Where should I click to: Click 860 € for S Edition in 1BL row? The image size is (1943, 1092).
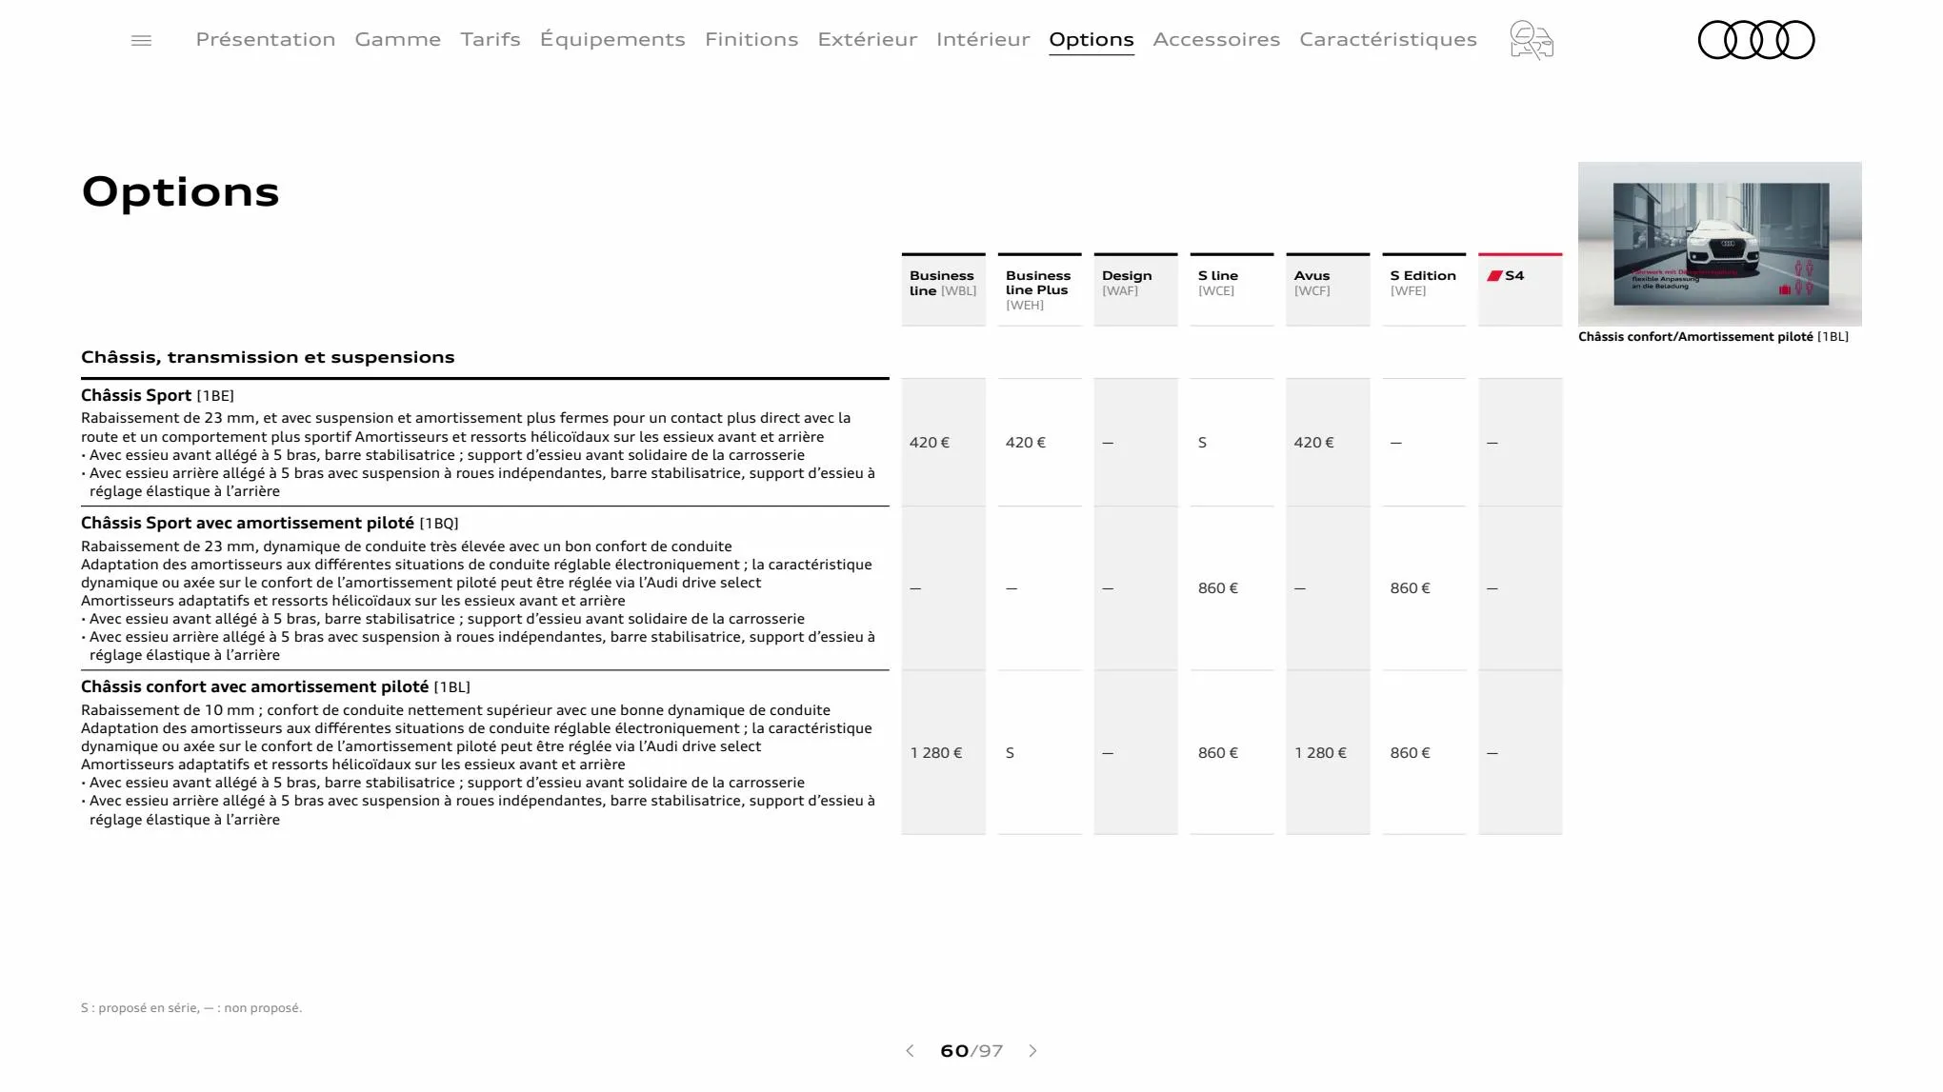(x=1410, y=753)
